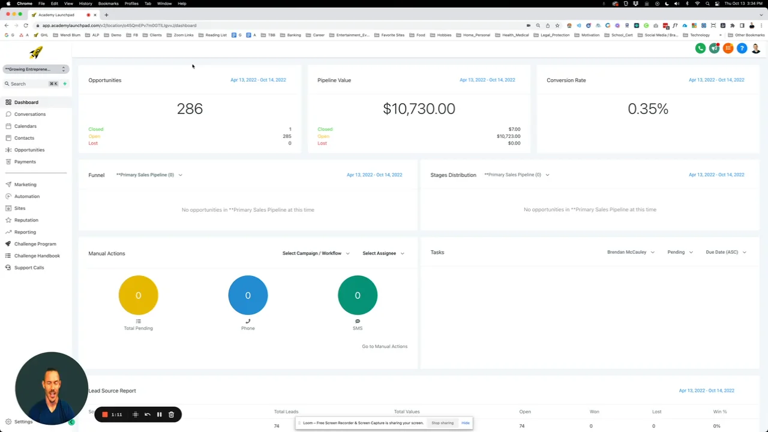Open Reporting in the sidebar

point(25,232)
